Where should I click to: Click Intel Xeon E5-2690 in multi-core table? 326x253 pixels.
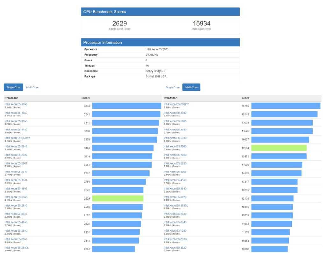click(x=175, y=113)
